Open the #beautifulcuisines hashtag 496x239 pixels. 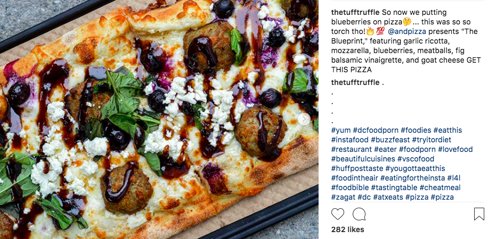click(x=363, y=159)
